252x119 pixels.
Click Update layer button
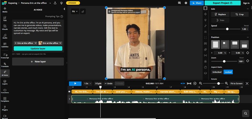click(x=38, y=49)
